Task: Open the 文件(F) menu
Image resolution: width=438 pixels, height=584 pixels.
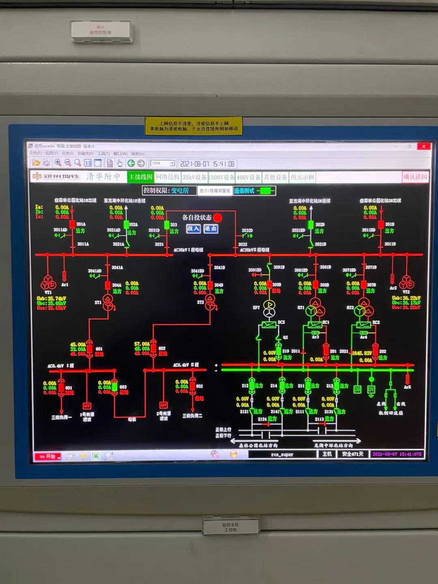Action: pos(35,154)
